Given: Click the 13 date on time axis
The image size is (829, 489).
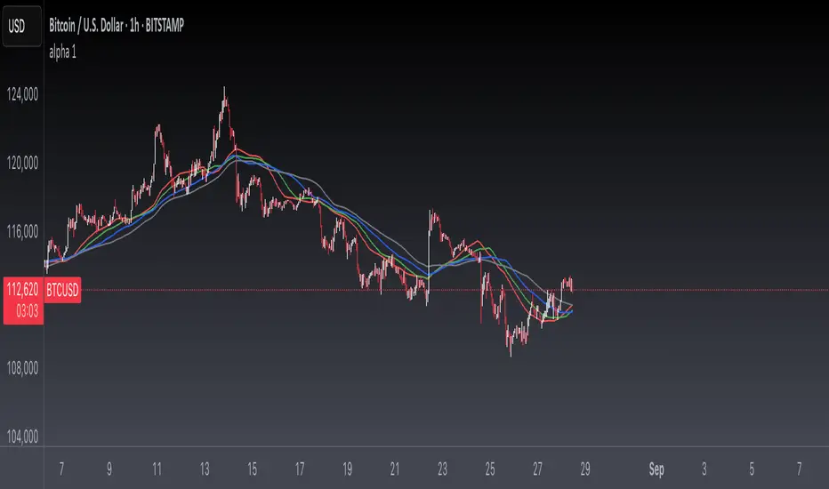Looking at the screenshot, I should coord(204,469).
